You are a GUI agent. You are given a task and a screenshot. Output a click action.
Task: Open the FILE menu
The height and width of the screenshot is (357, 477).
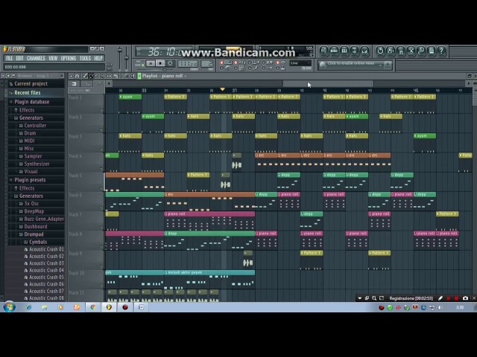(10, 58)
